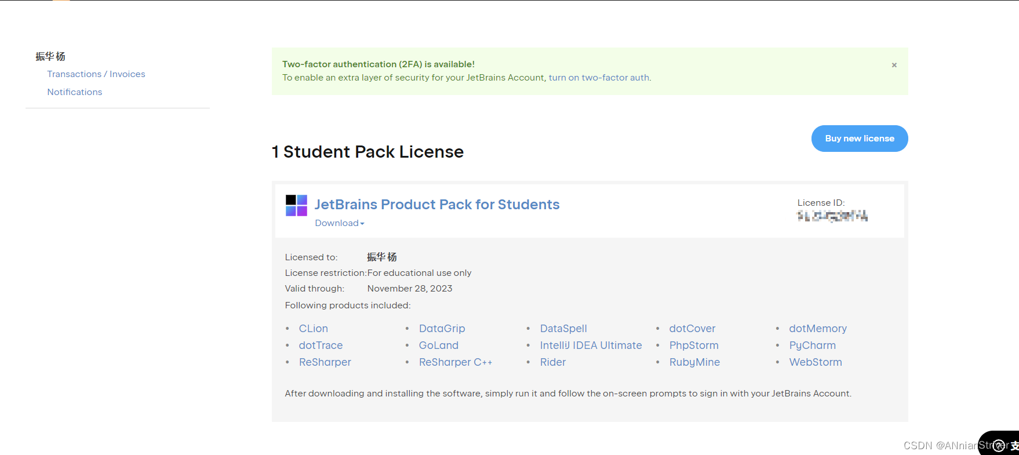Follow the turn on two-factor auth link
The width and height of the screenshot is (1019, 455).
coord(599,78)
